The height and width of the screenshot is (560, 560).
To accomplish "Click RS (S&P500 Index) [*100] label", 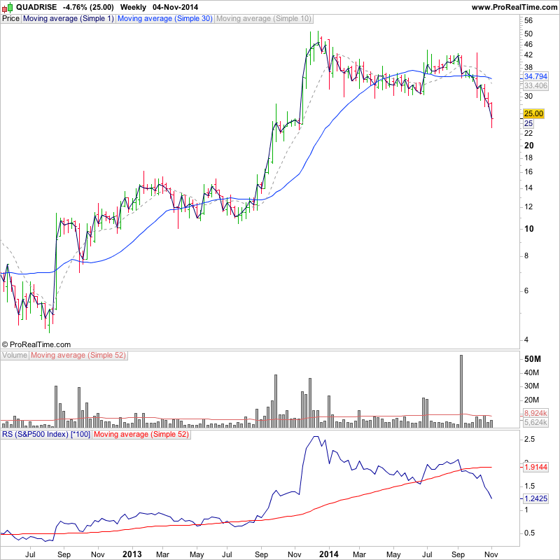I will 46,435.
